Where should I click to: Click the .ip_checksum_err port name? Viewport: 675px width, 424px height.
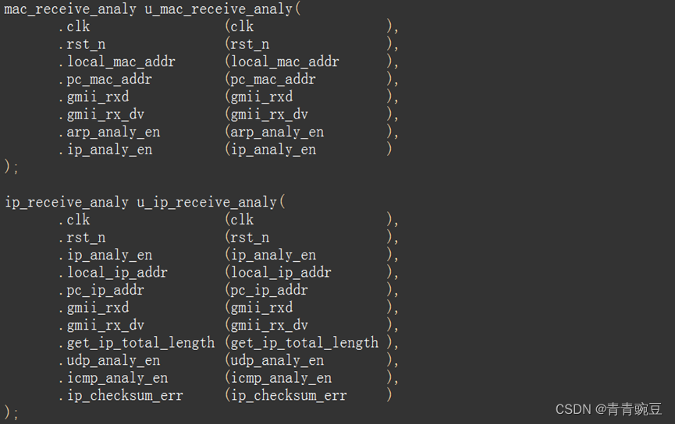tap(120, 396)
